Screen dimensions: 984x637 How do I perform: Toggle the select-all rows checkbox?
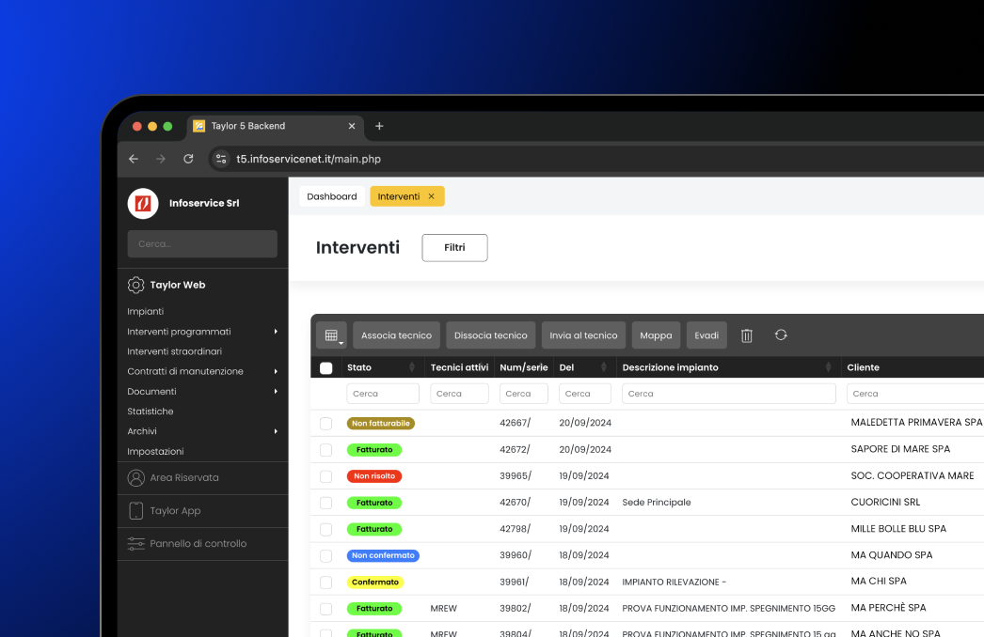326,368
